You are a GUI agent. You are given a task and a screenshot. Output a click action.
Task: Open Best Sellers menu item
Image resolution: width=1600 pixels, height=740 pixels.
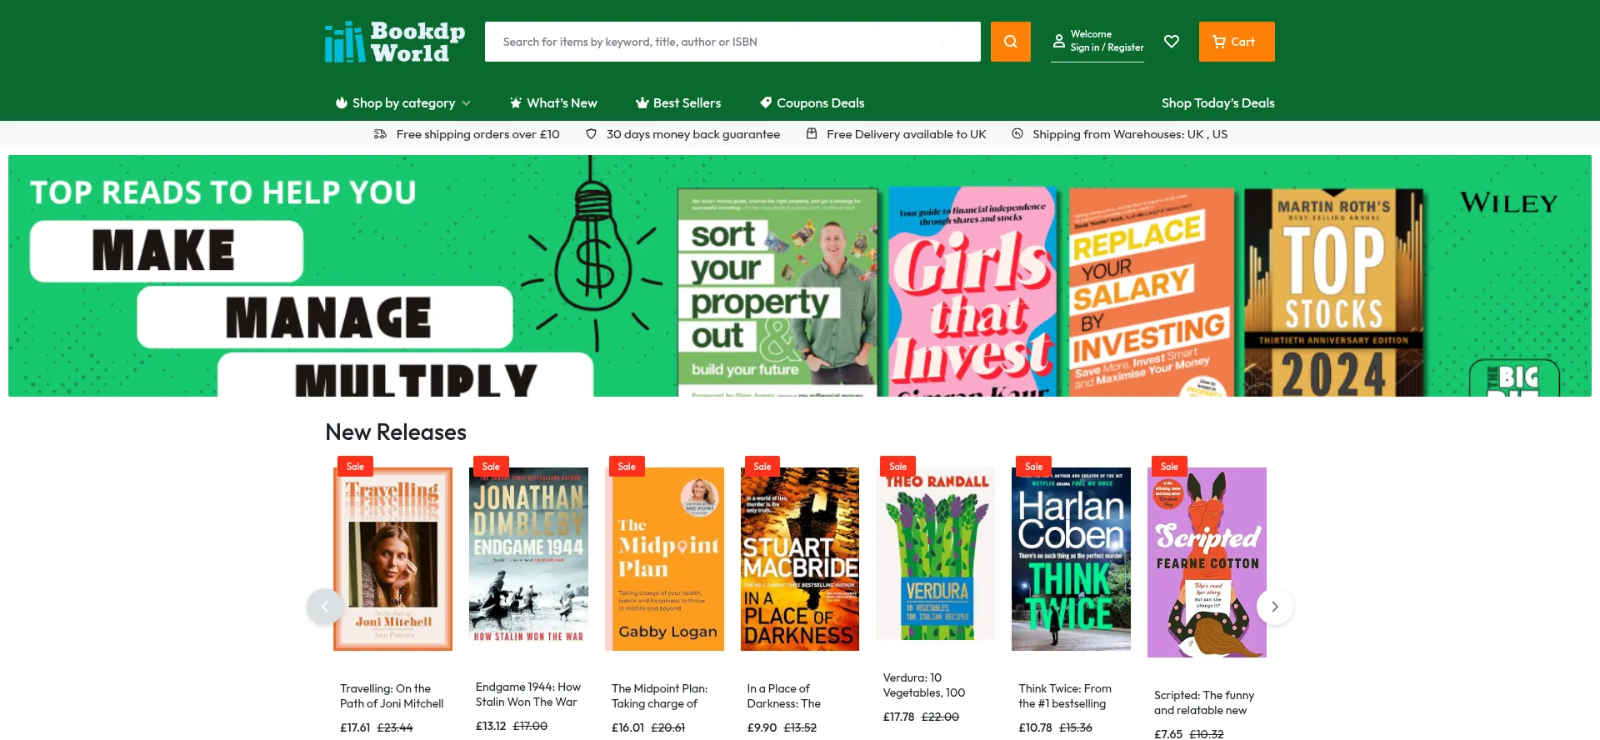pyautogui.click(x=678, y=103)
